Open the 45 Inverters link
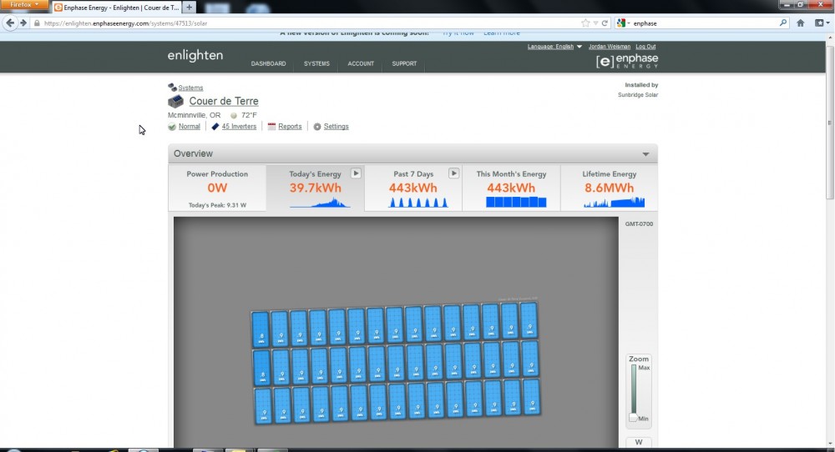Viewport: 835px width, 452px height. (x=239, y=127)
